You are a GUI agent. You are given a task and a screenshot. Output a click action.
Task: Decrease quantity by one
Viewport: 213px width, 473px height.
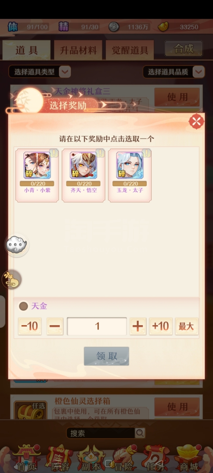pyautogui.click(x=55, y=326)
